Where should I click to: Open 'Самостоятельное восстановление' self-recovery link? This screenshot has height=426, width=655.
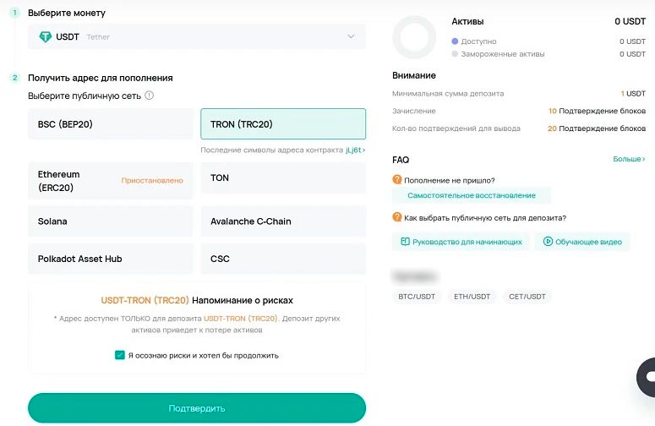pos(471,195)
